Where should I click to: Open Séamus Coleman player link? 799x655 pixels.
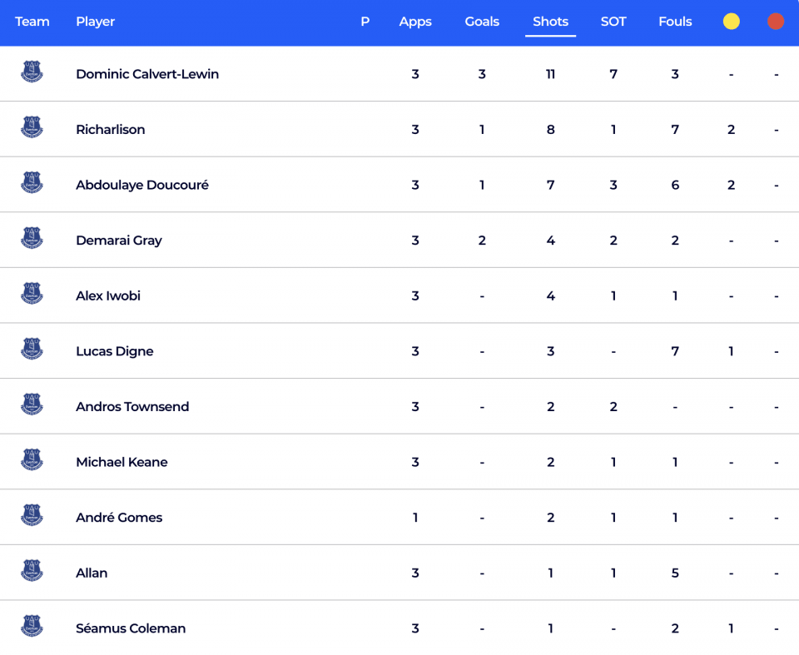(131, 628)
